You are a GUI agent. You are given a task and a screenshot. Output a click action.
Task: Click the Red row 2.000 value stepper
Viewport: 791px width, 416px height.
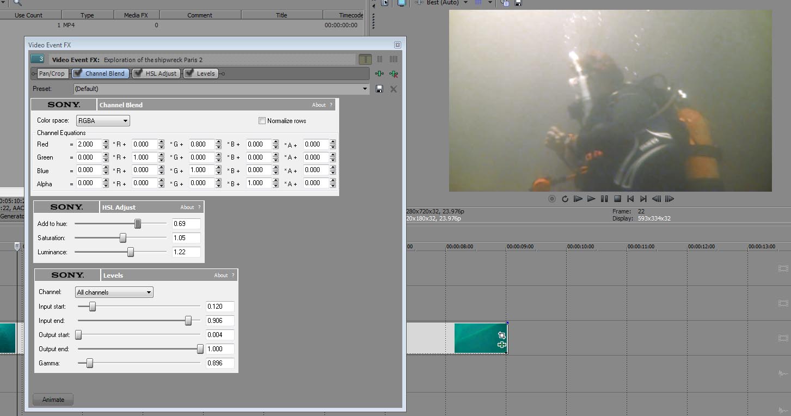click(106, 144)
